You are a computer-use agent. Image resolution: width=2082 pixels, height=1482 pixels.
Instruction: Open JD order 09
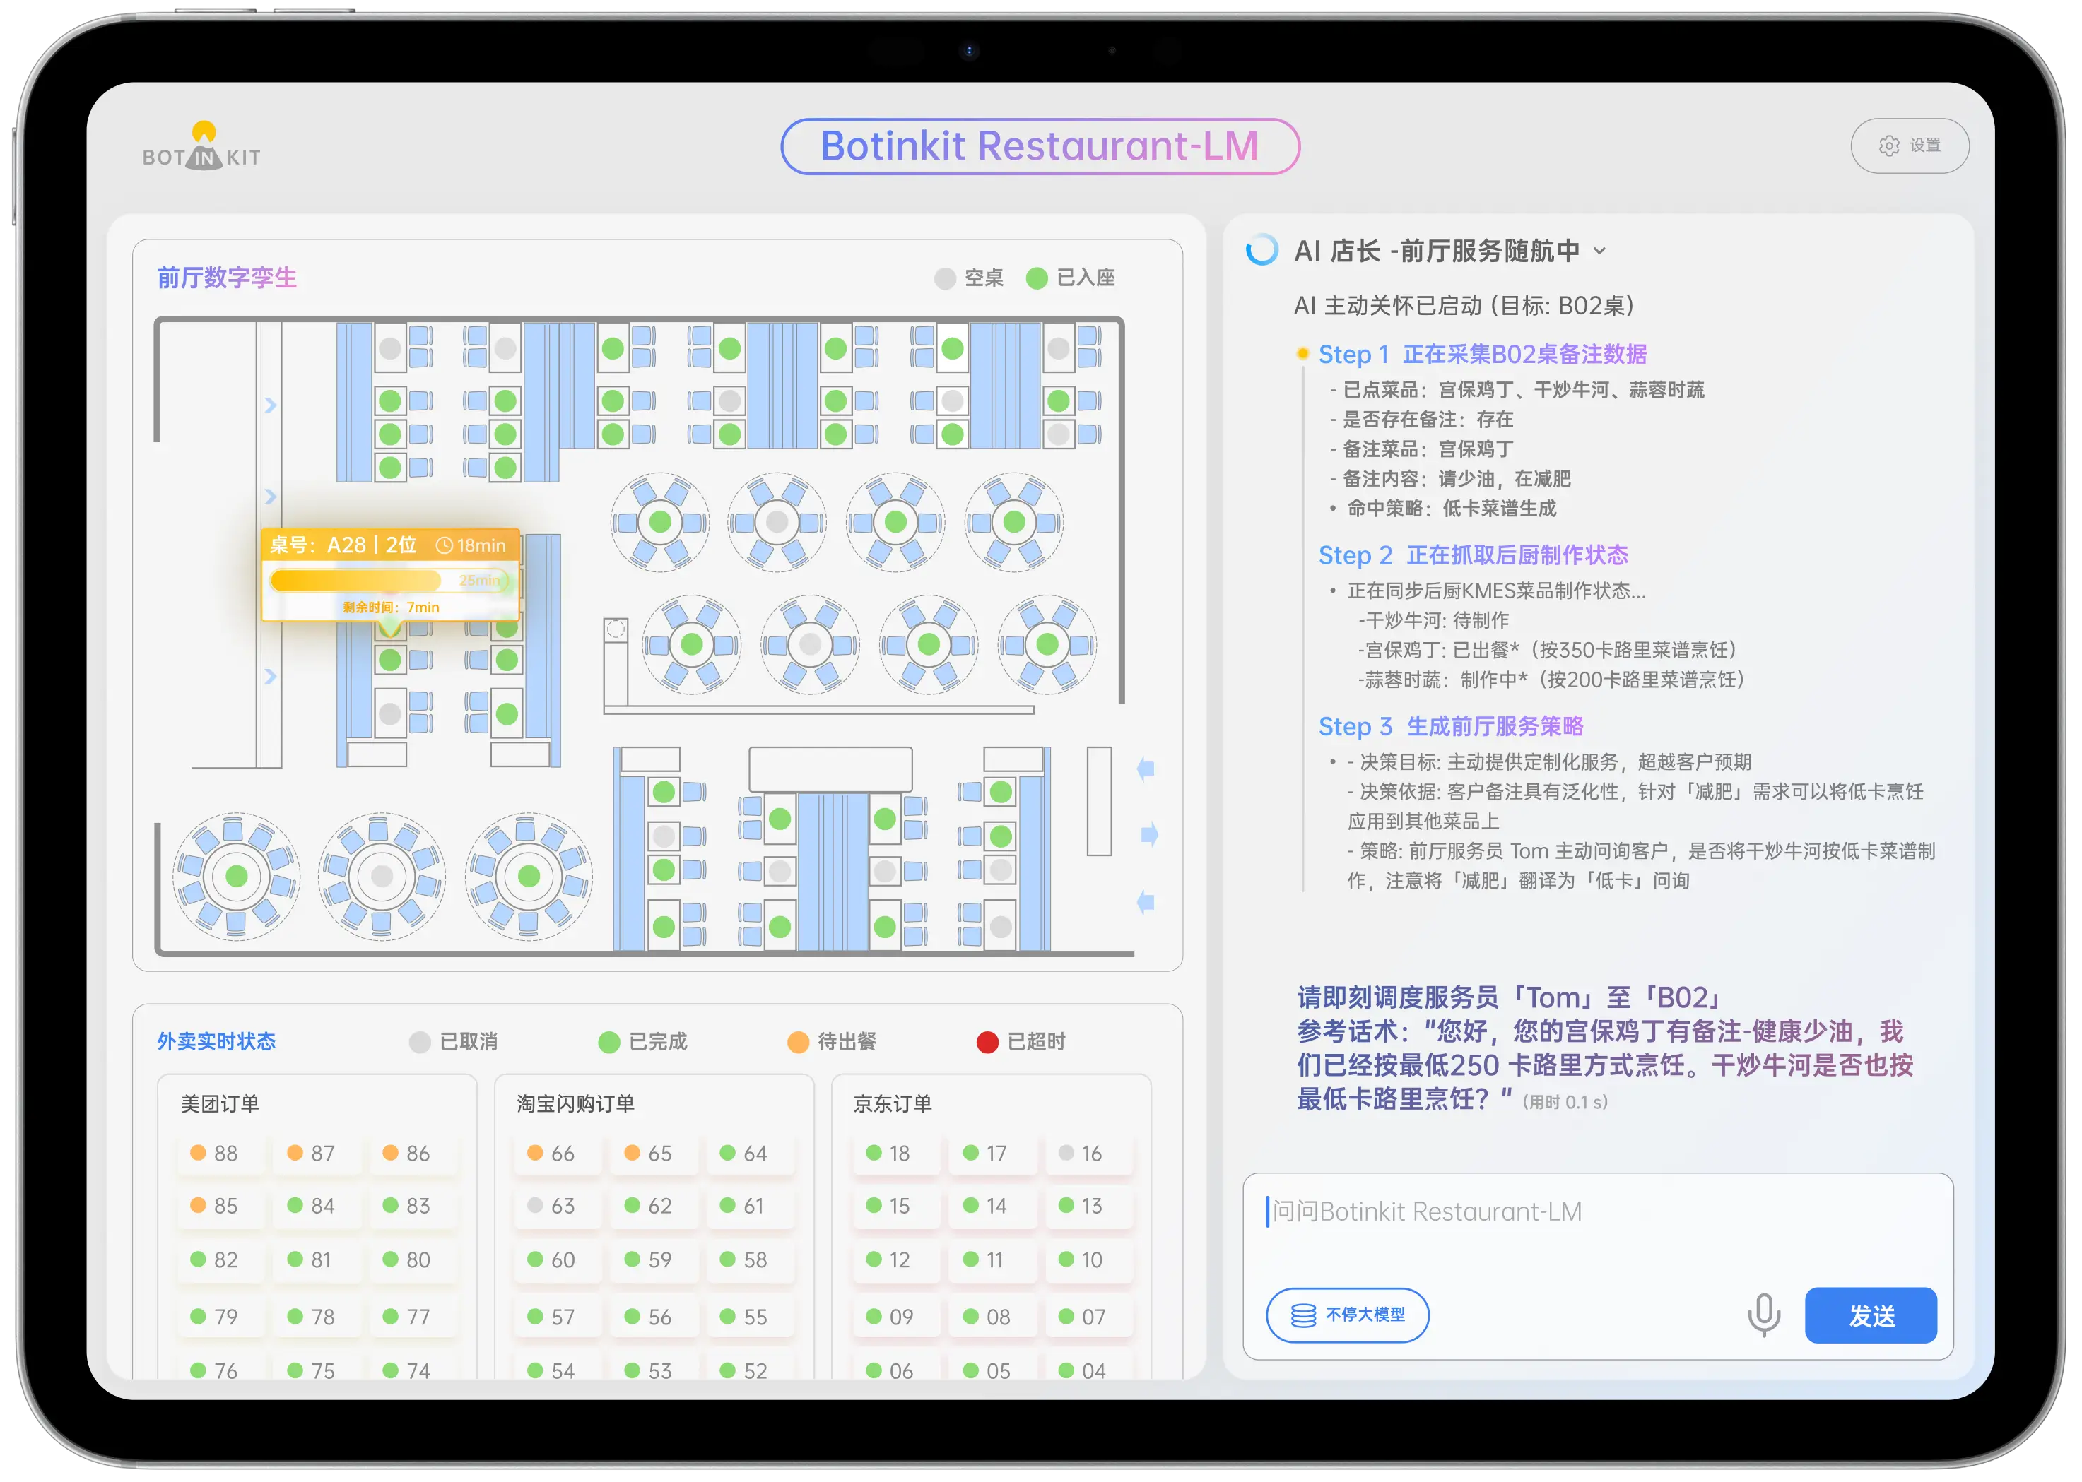click(896, 1317)
